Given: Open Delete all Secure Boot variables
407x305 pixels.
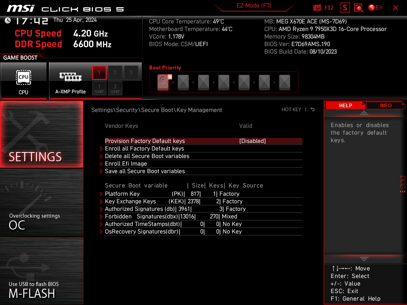Looking at the screenshot, I should pyautogui.click(x=203, y=156).
